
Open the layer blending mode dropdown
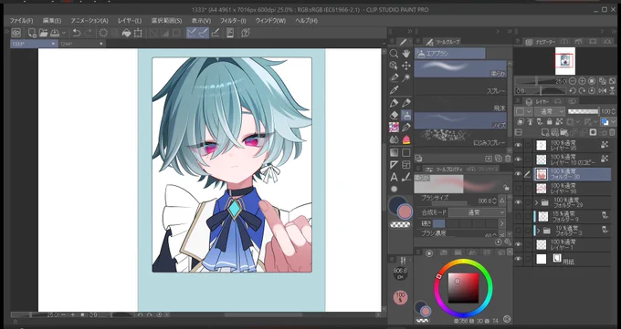coord(550,112)
